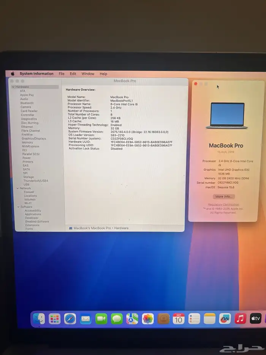This screenshot has width=266, height=355.
Task: Open the Apple menu
Action: point(13,73)
